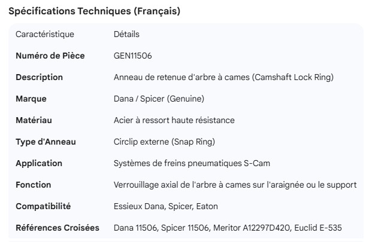Click the "Détails" column header
Viewport: 366px width, 242px height.
126,34
